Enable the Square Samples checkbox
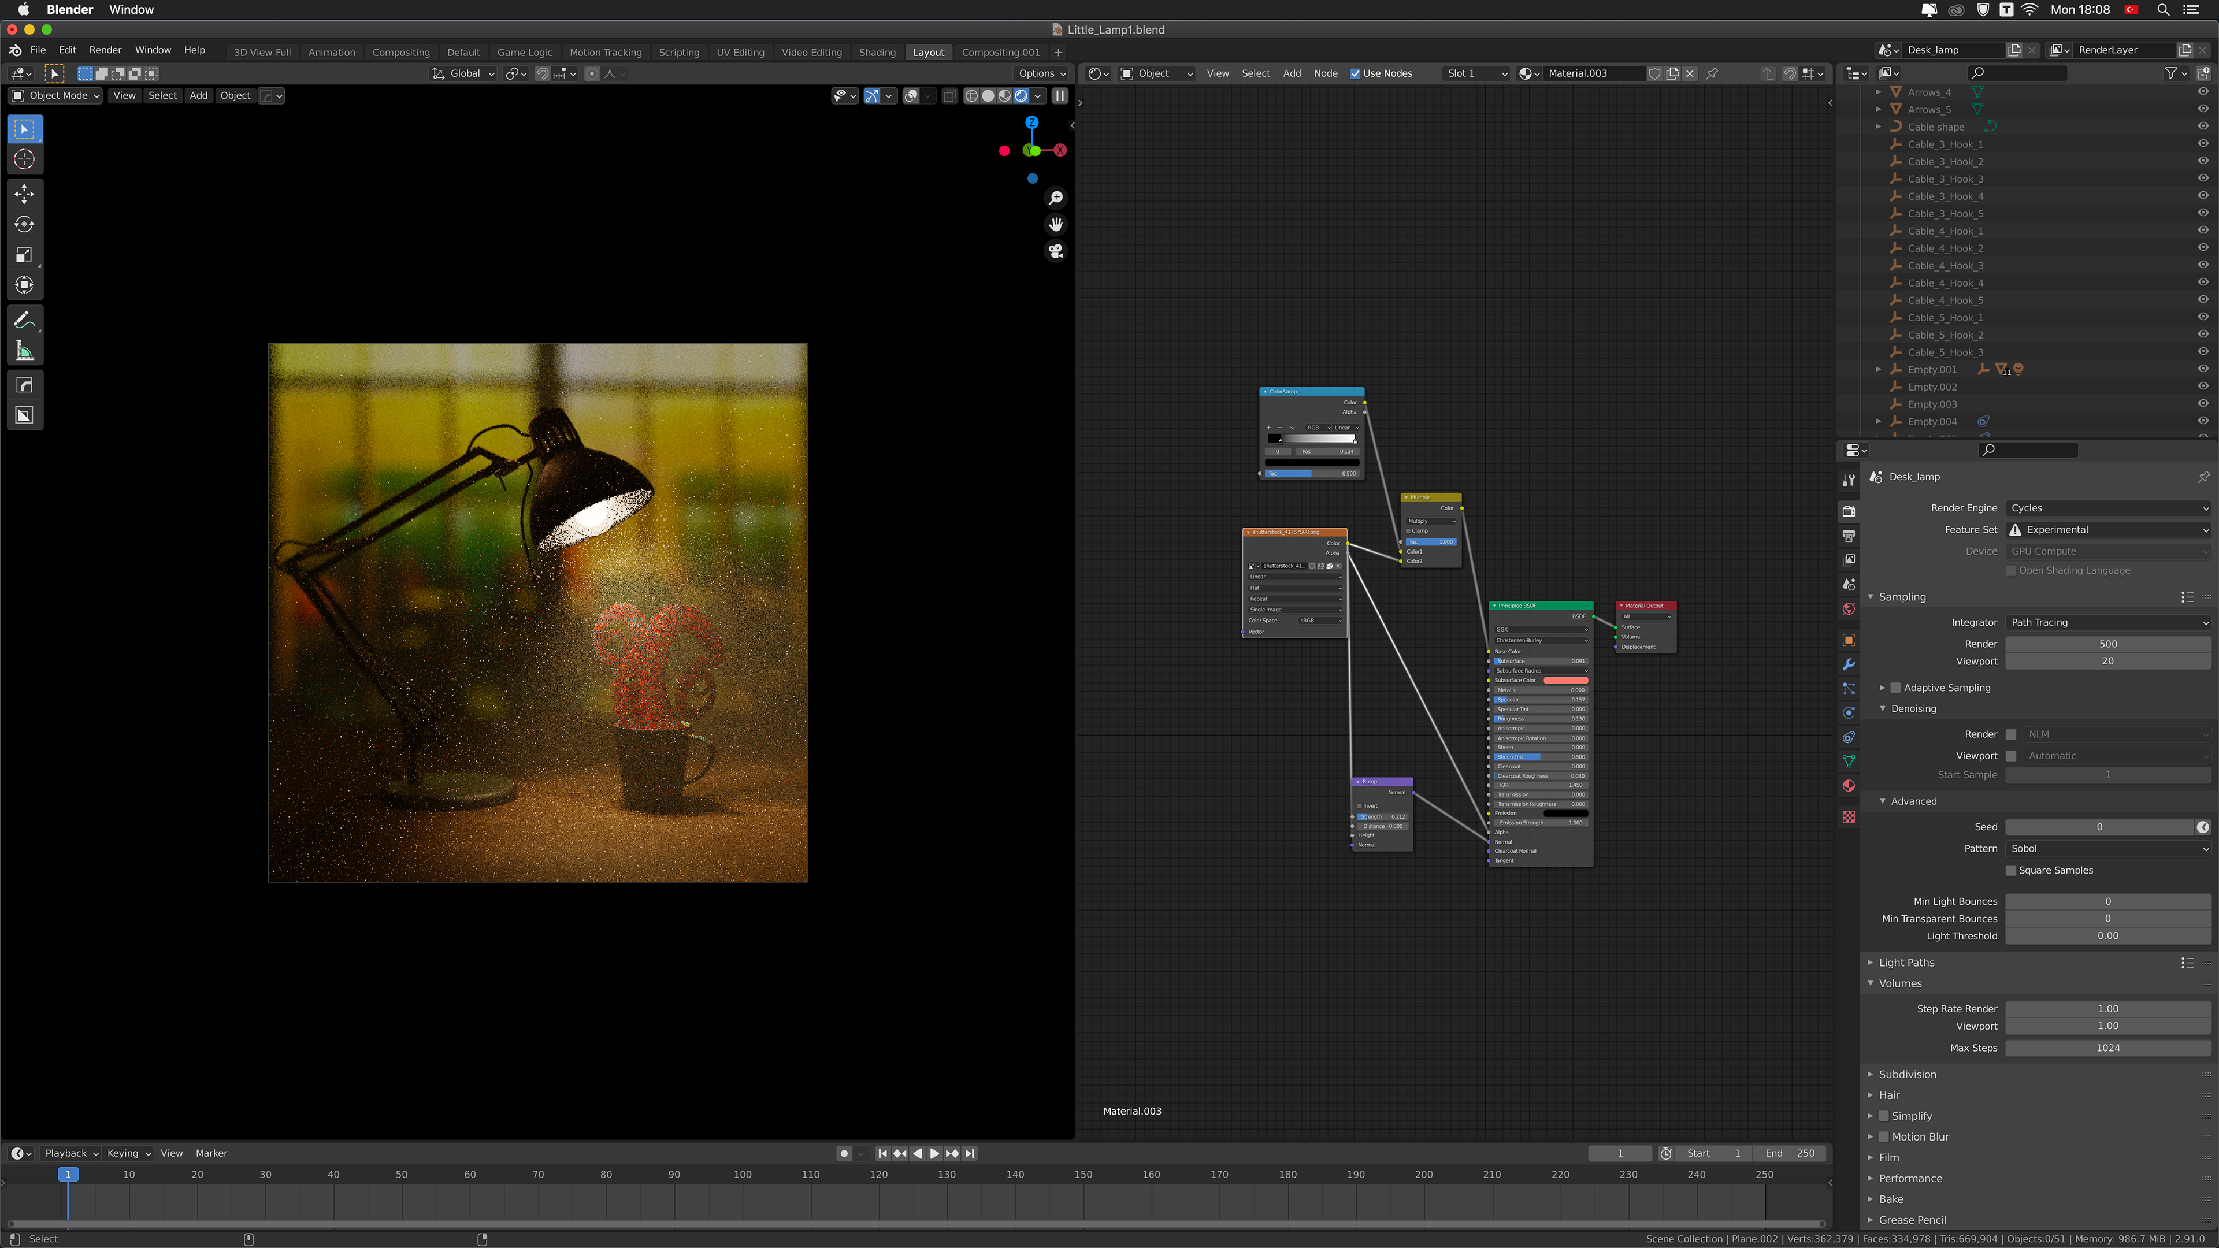Image resolution: width=2219 pixels, height=1248 pixels. [2010, 870]
